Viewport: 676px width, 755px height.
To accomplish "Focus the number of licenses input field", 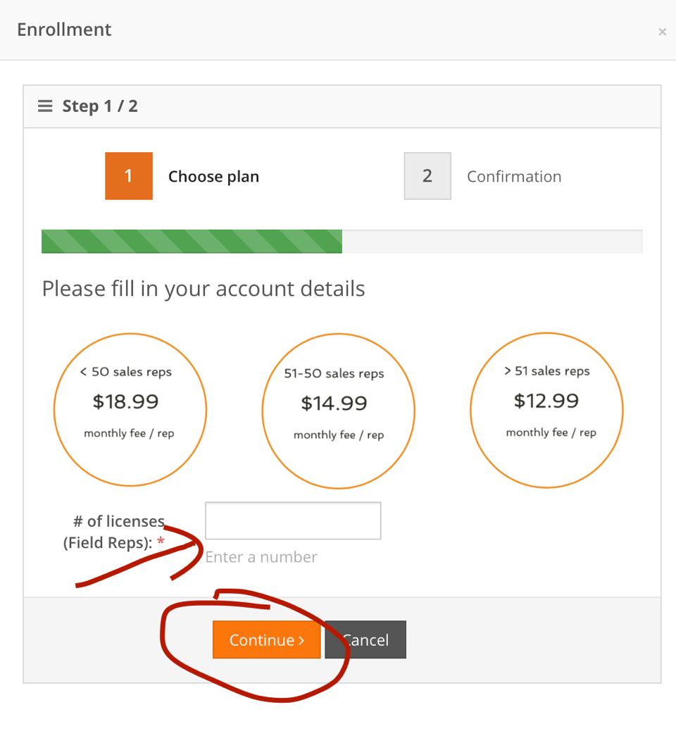I will pyautogui.click(x=293, y=520).
